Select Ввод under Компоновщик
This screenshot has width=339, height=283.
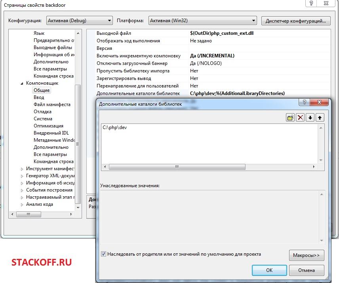[x=39, y=97]
